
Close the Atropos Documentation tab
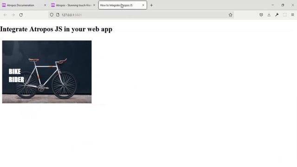pos(45,5)
